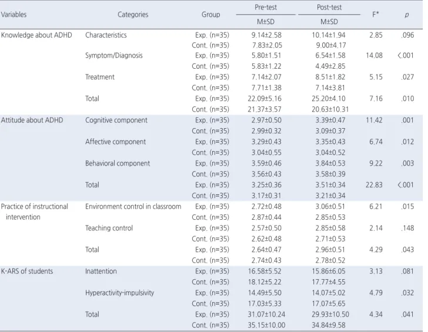Select p value .015

point(407,206)
